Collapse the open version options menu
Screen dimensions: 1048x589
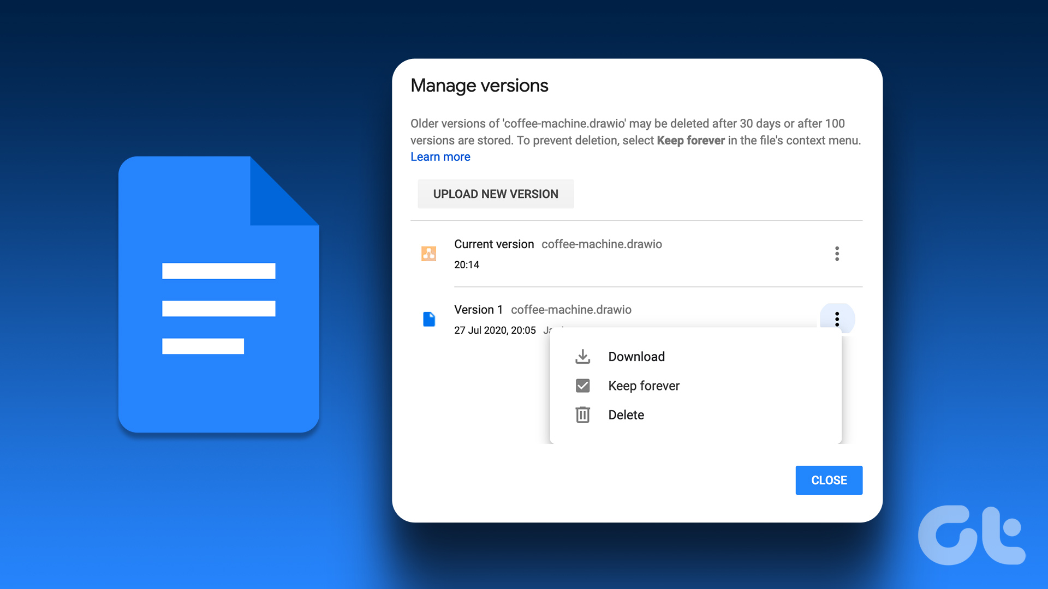coord(837,319)
